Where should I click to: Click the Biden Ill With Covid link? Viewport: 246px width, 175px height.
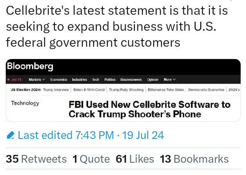point(89,90)
